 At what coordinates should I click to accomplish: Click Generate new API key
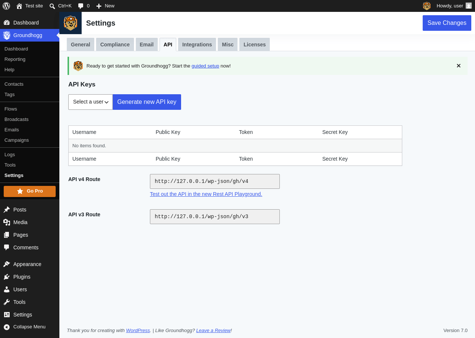pyautogui.click(x=147, y=102)
